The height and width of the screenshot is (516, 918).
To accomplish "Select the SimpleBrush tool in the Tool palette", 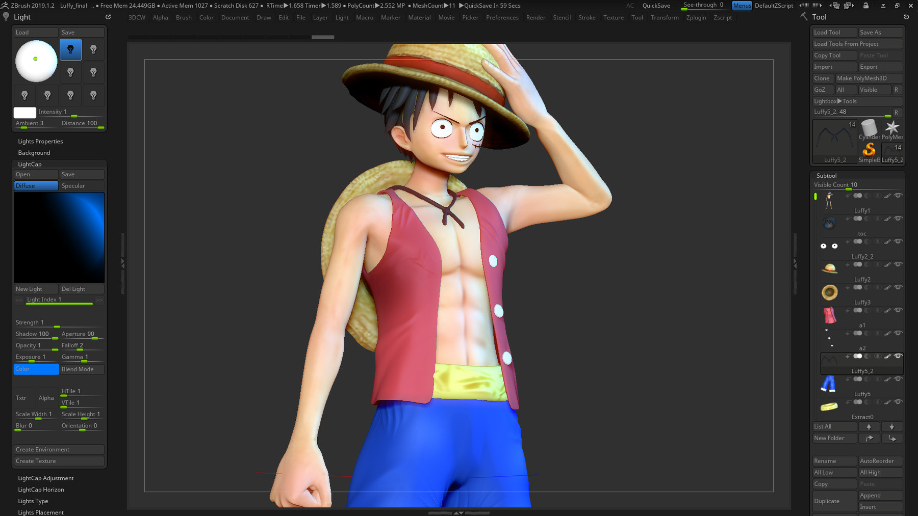I will click(869, 150).
